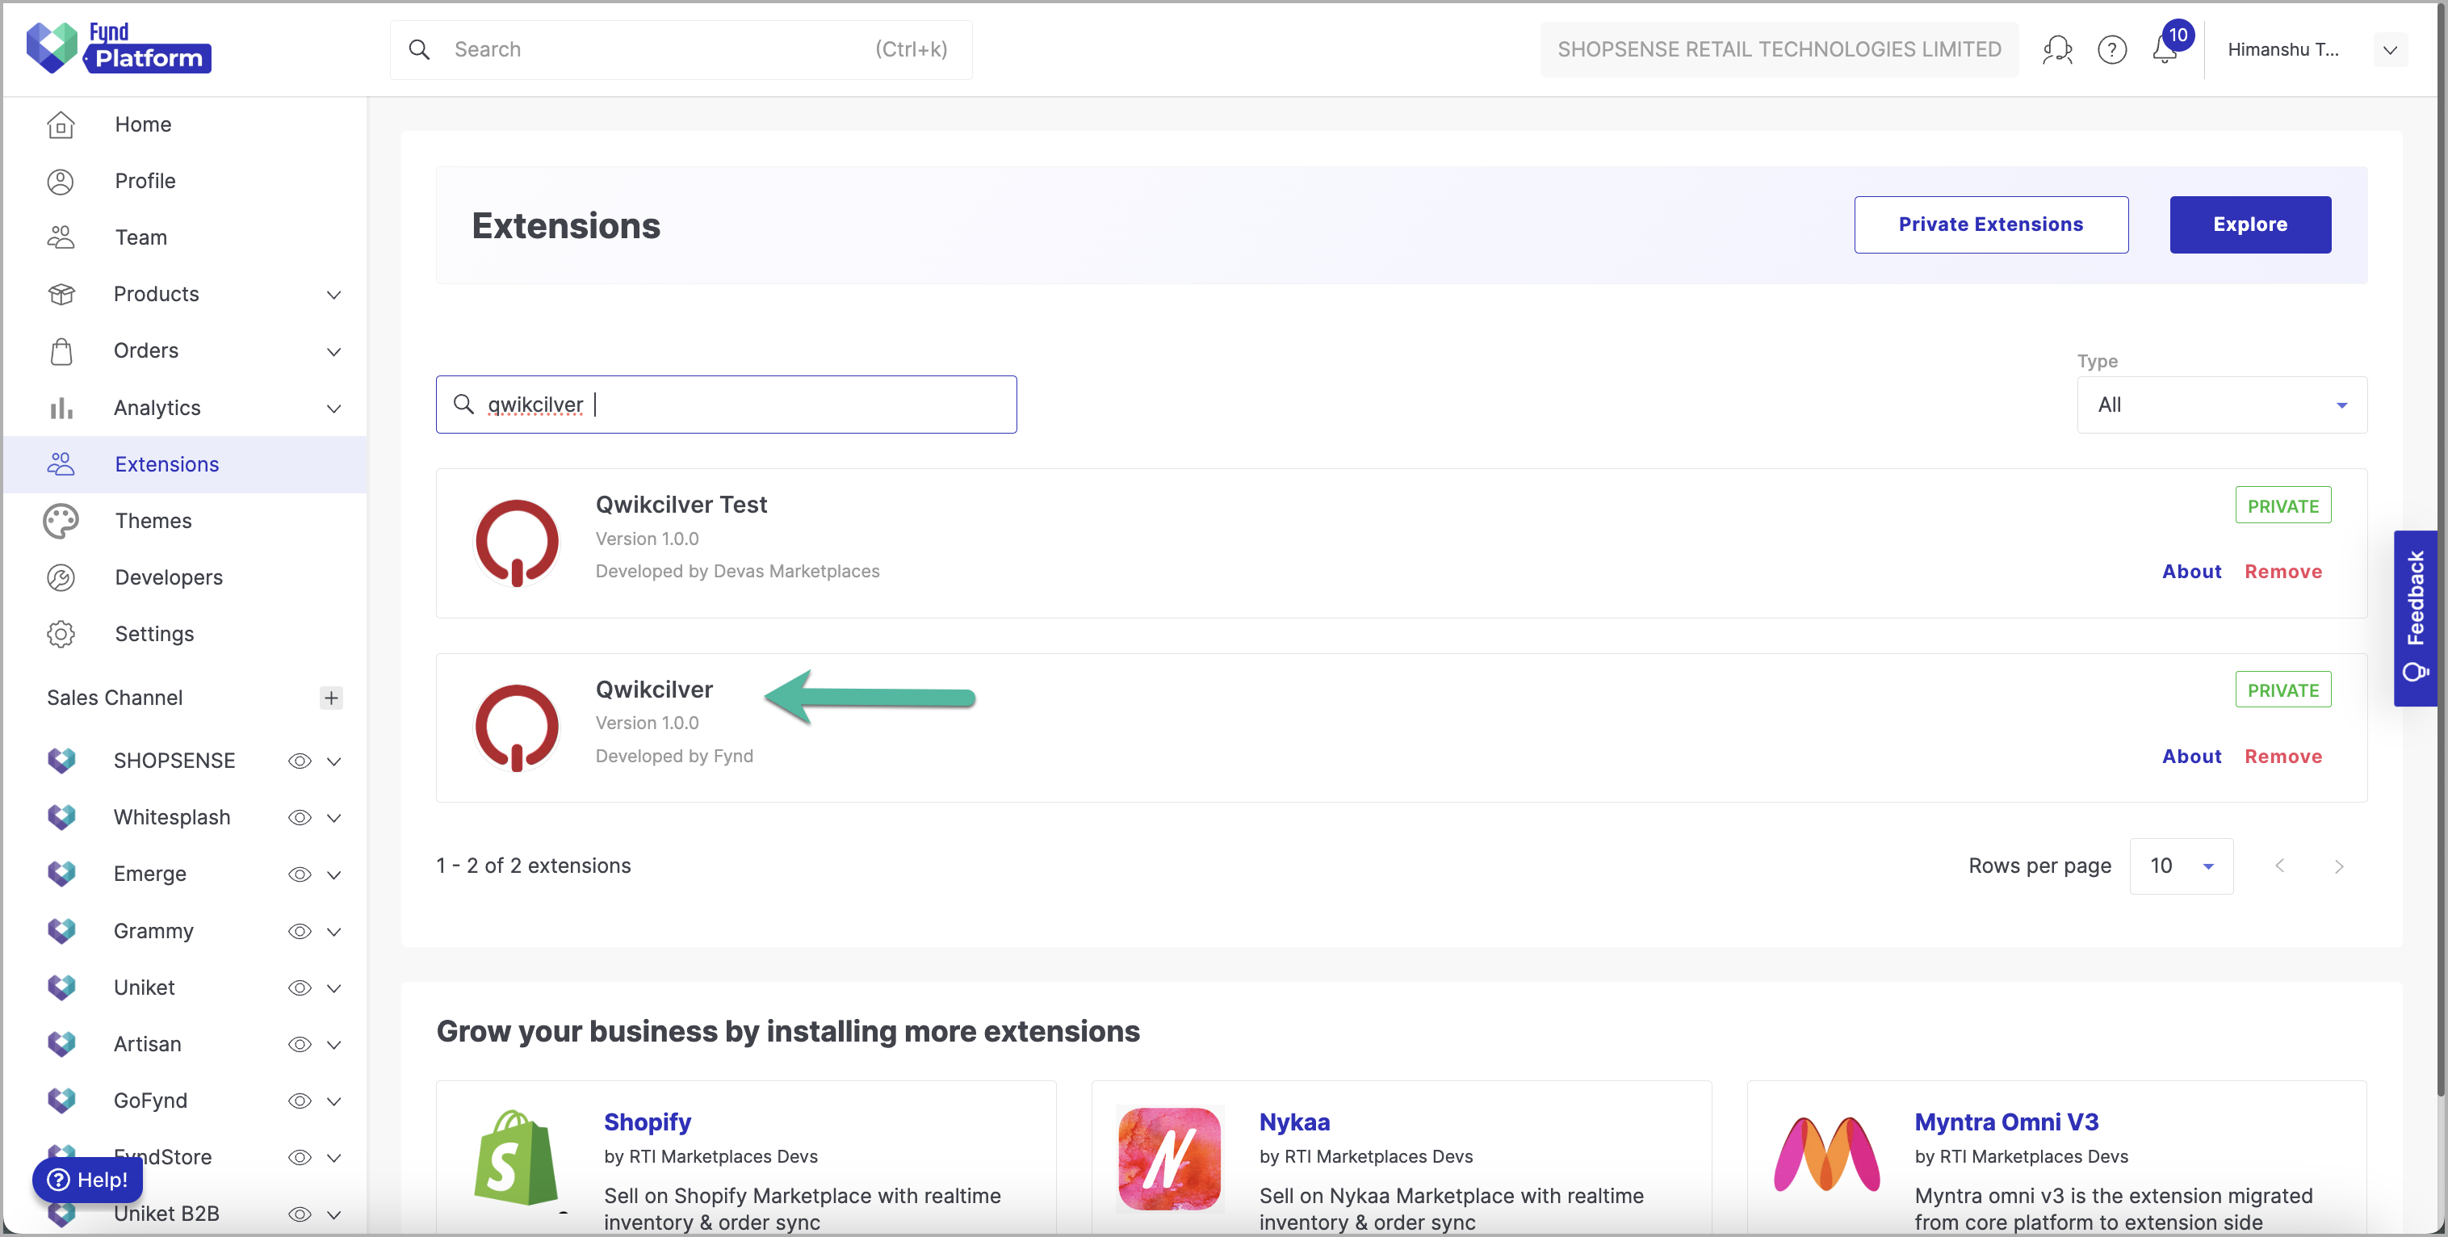Click the Help! chat button
2448x1237 pixels.
pos(87,1180)
